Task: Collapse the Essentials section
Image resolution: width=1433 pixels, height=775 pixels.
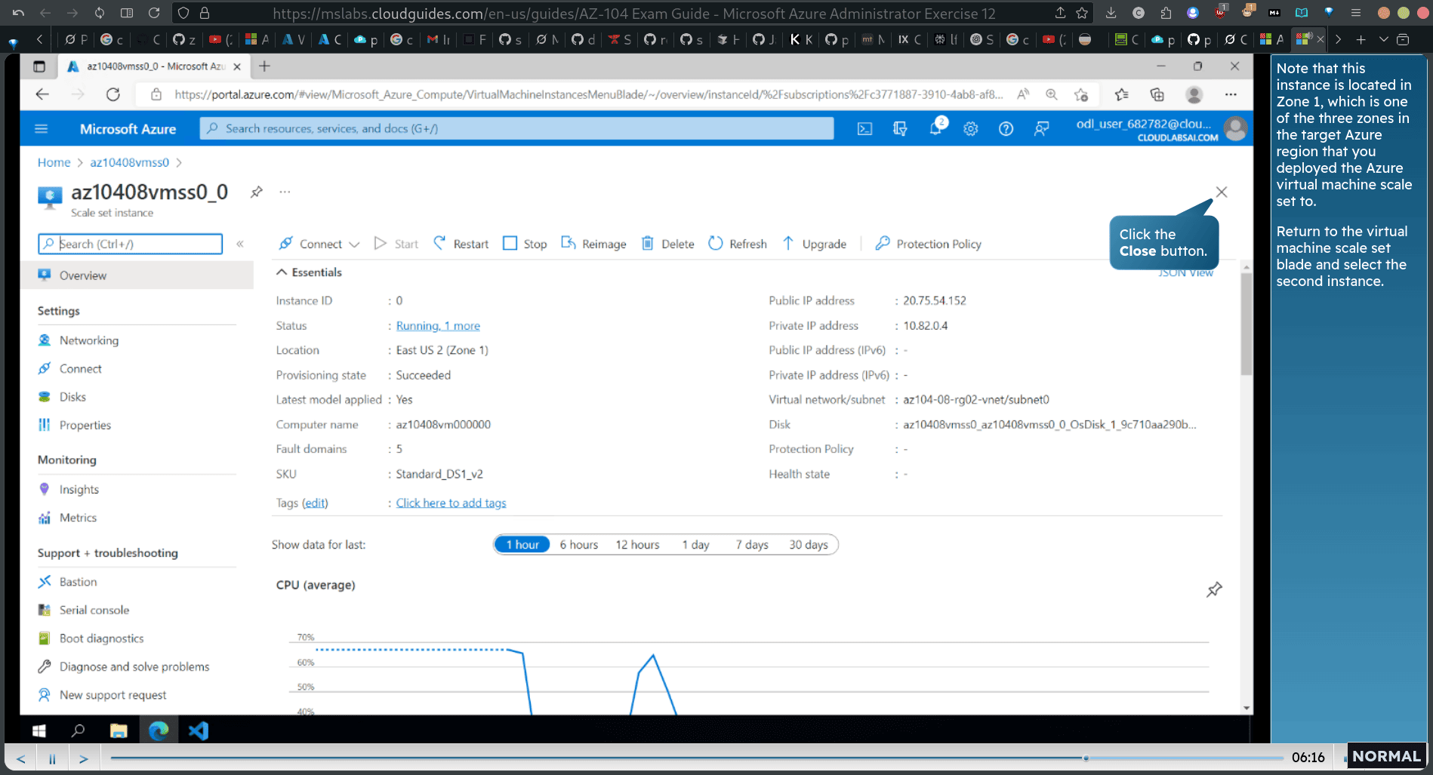Action: click(309, 272)
